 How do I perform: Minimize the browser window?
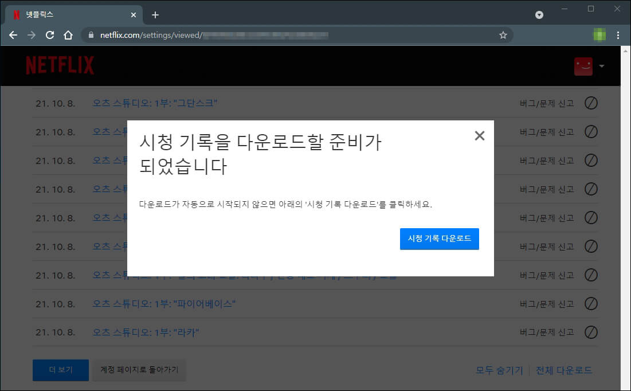pyautogui.click(x=565, y=9)
